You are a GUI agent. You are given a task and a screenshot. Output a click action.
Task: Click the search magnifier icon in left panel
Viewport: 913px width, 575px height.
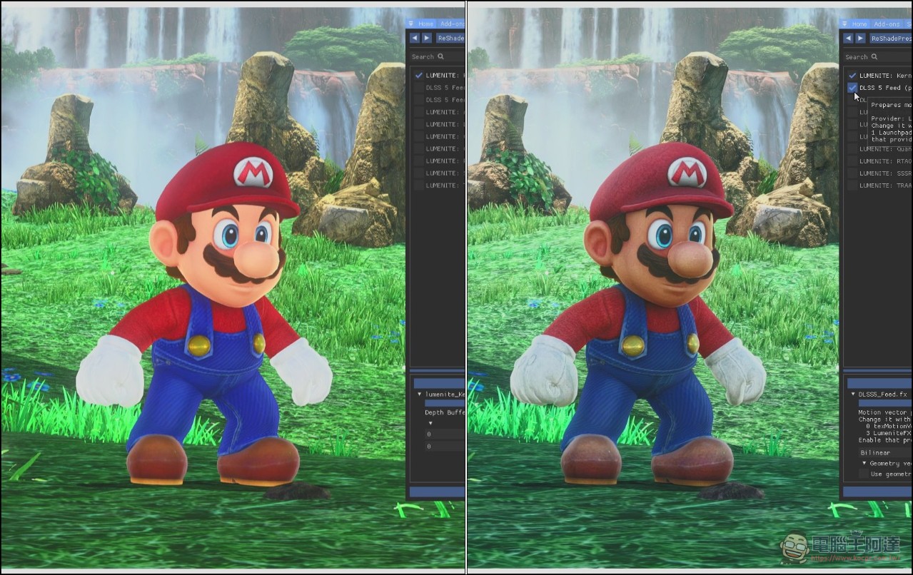click(440, 56)
